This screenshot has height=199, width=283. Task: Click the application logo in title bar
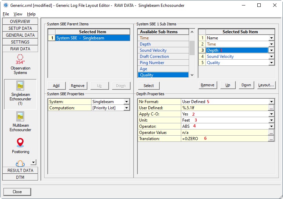5,5
